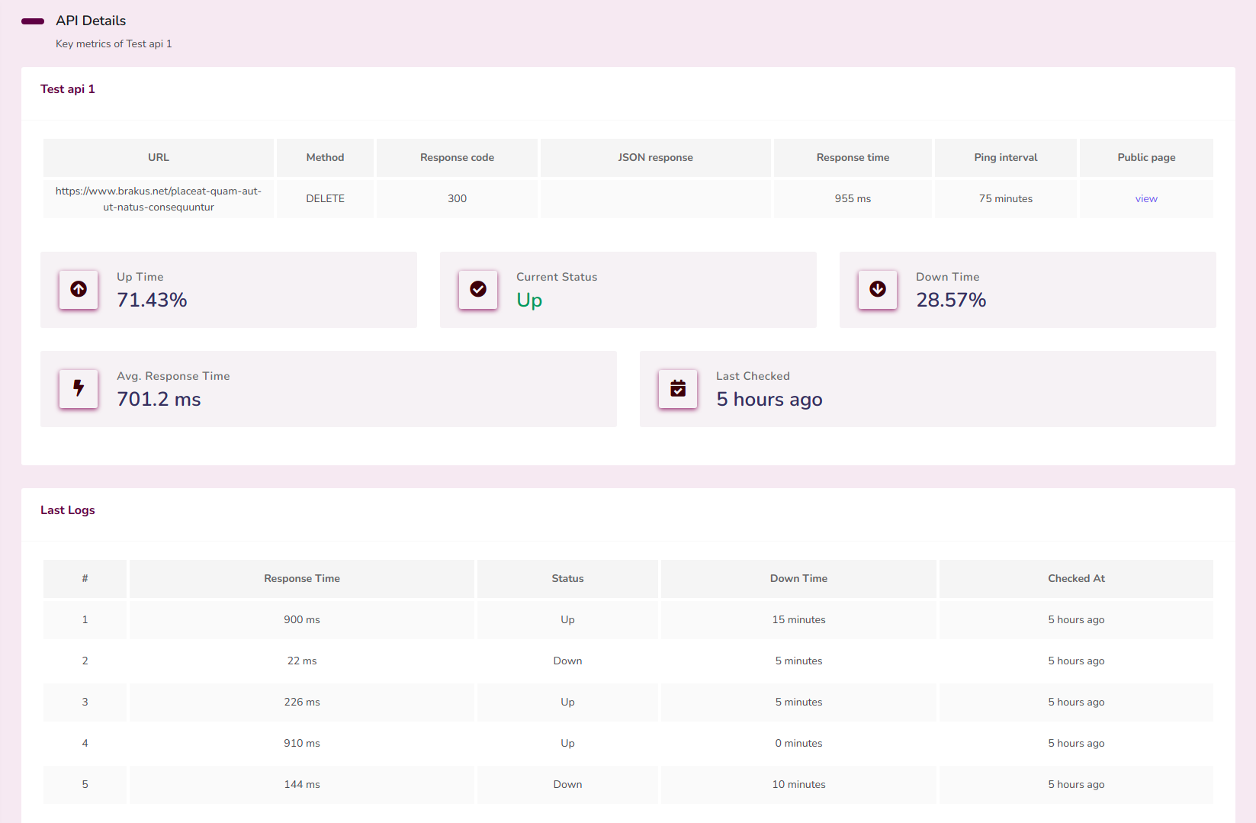This screenshot has width=1256, height=823.
Task: Select the 144 ms log row
Action: coord(302,785)
